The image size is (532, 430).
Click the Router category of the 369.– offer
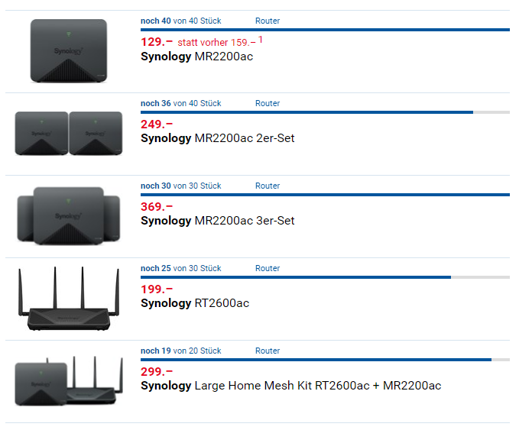point(268,186)
